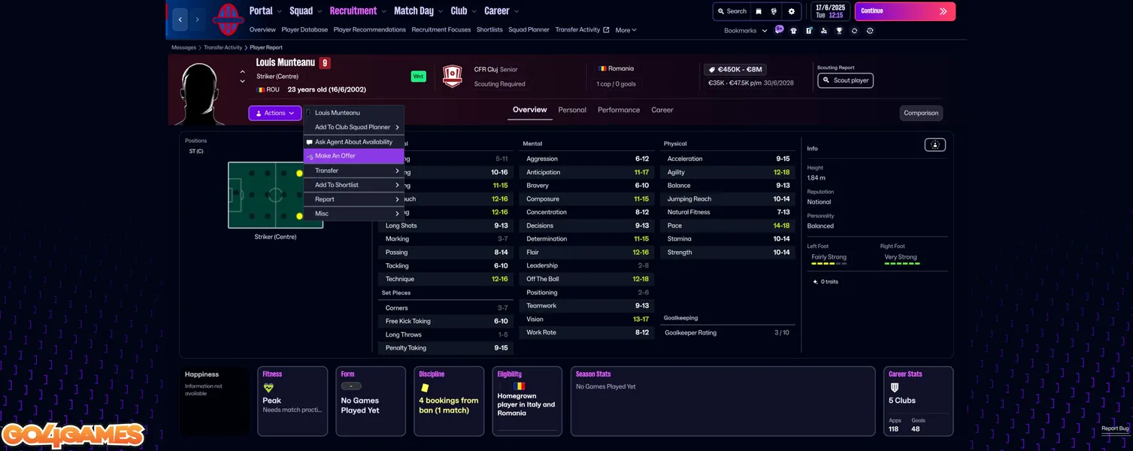Click the CFR Cluj club badge
This screenshot has width=1133, height=451.
[x=452, y=76]
